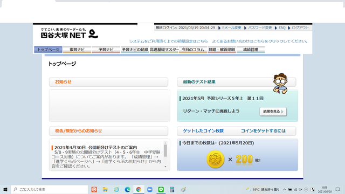Click the battery tray icon

click(290, 189)
